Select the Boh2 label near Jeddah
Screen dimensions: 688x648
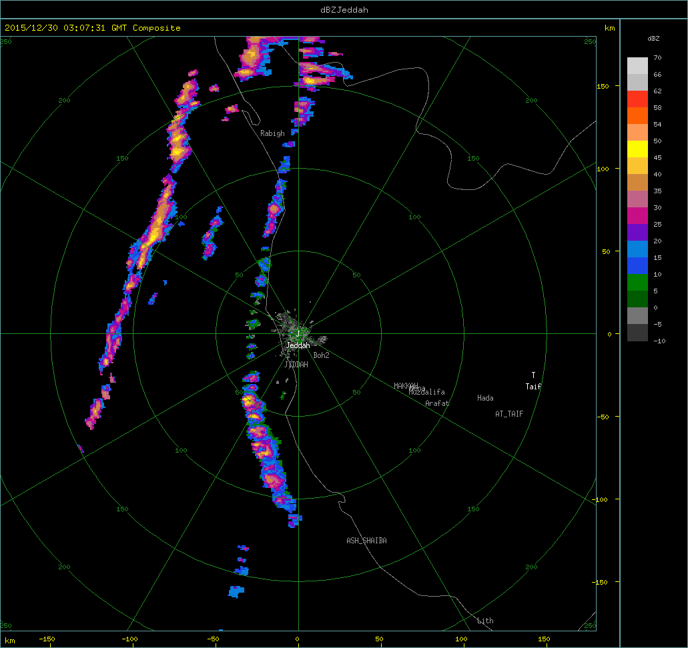pos(321,355)
